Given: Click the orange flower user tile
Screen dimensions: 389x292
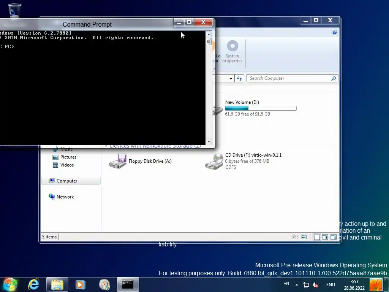Looking at the screenshot, I should click(376, 284).
